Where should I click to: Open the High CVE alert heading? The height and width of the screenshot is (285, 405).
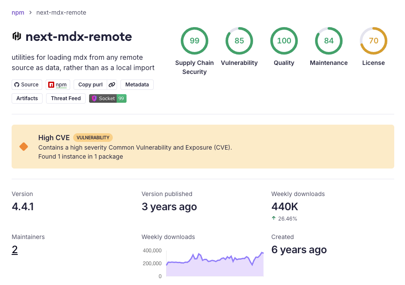(54, 138)
